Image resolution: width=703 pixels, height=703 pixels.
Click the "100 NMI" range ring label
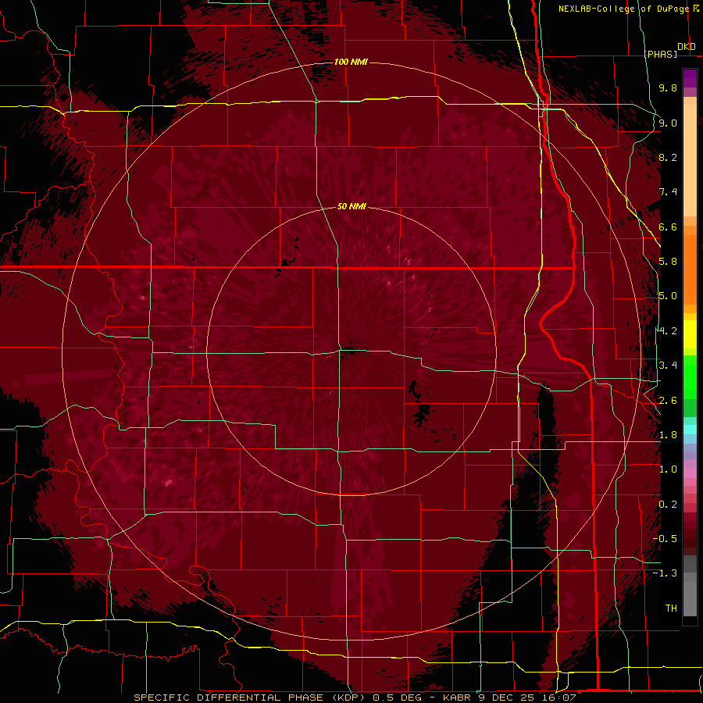[x=351, y=62]
